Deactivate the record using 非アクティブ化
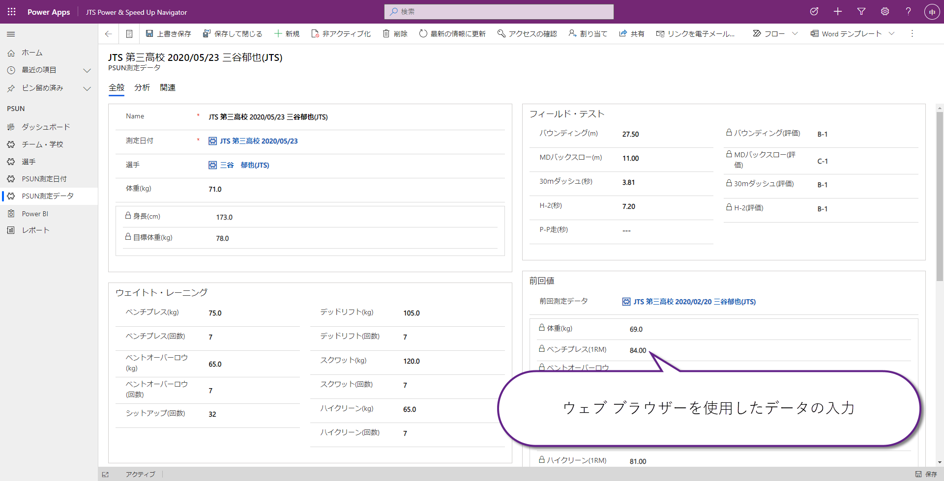944x481 pixels. [341, 33]
